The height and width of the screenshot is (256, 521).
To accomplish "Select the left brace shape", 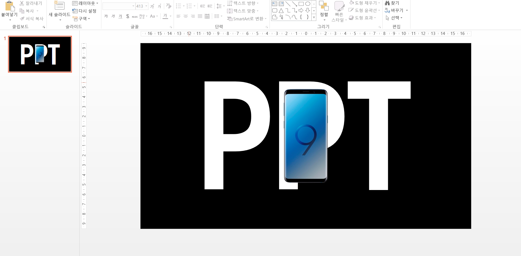I will (x=301, y=17).
